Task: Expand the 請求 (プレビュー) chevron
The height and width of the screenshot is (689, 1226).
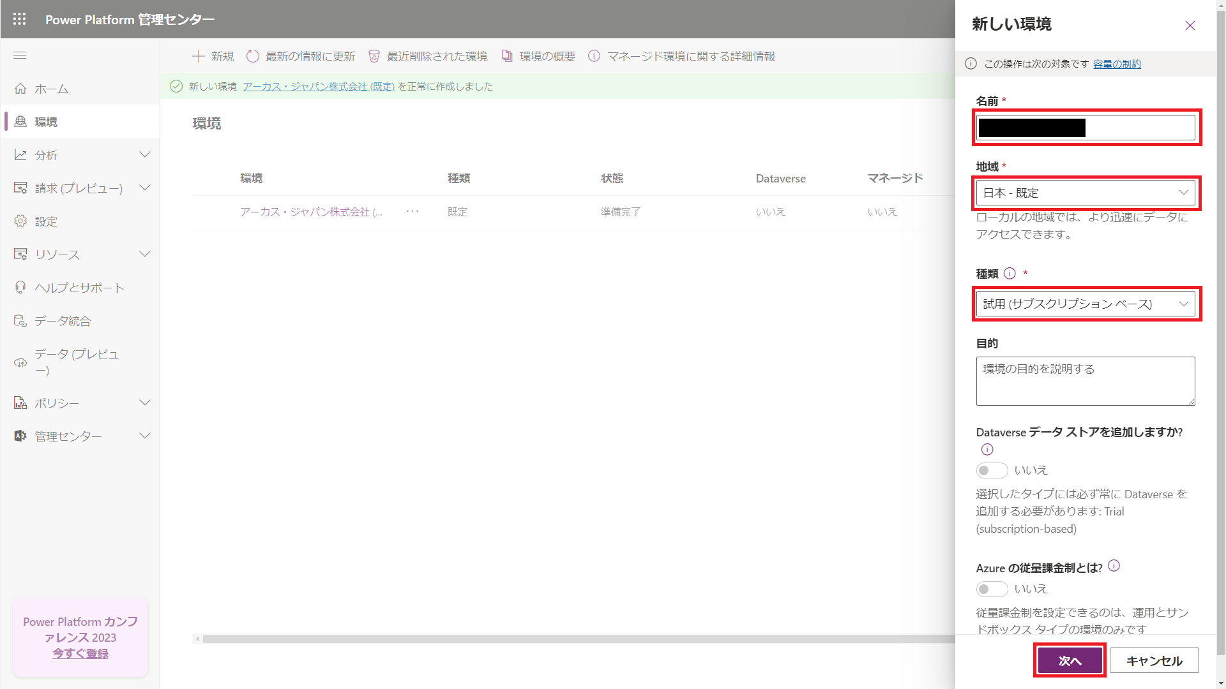Action: coord(145,188)
